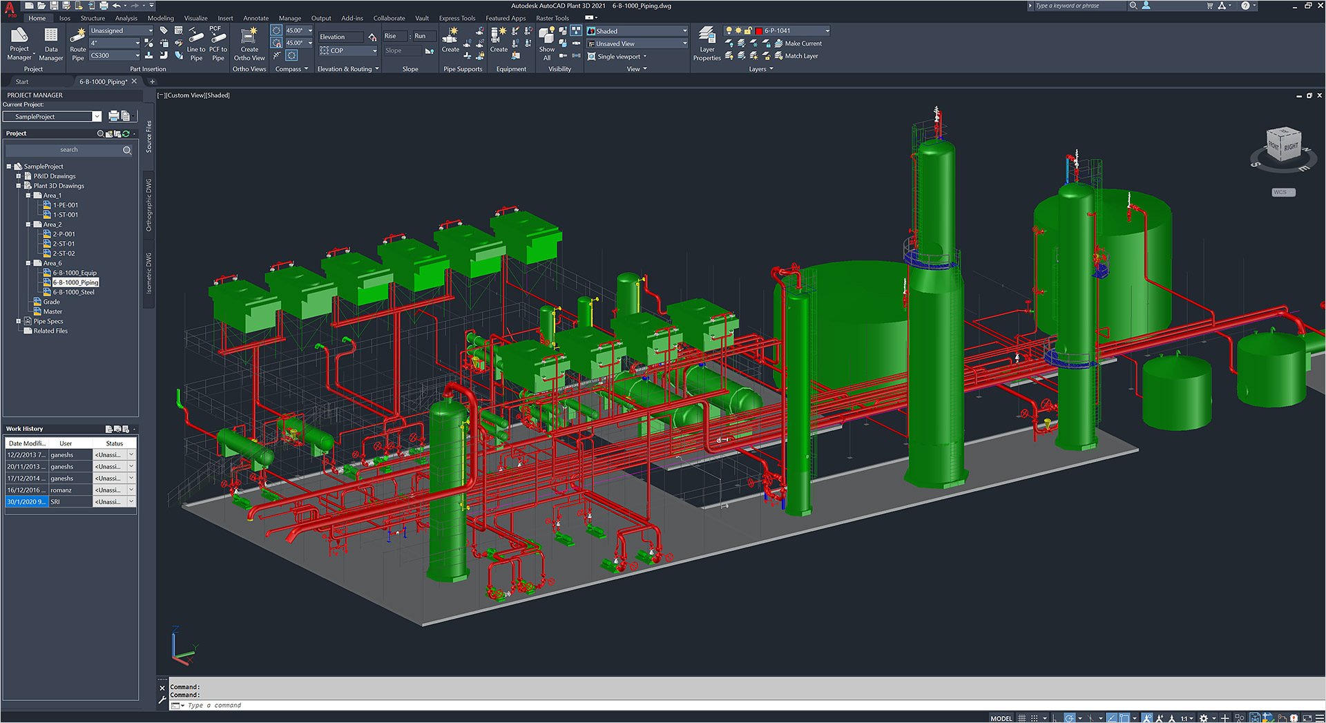1326x723 pixels.
Task: Open the layer dropdown showing 6-P-1041
Action: point(827,30)
